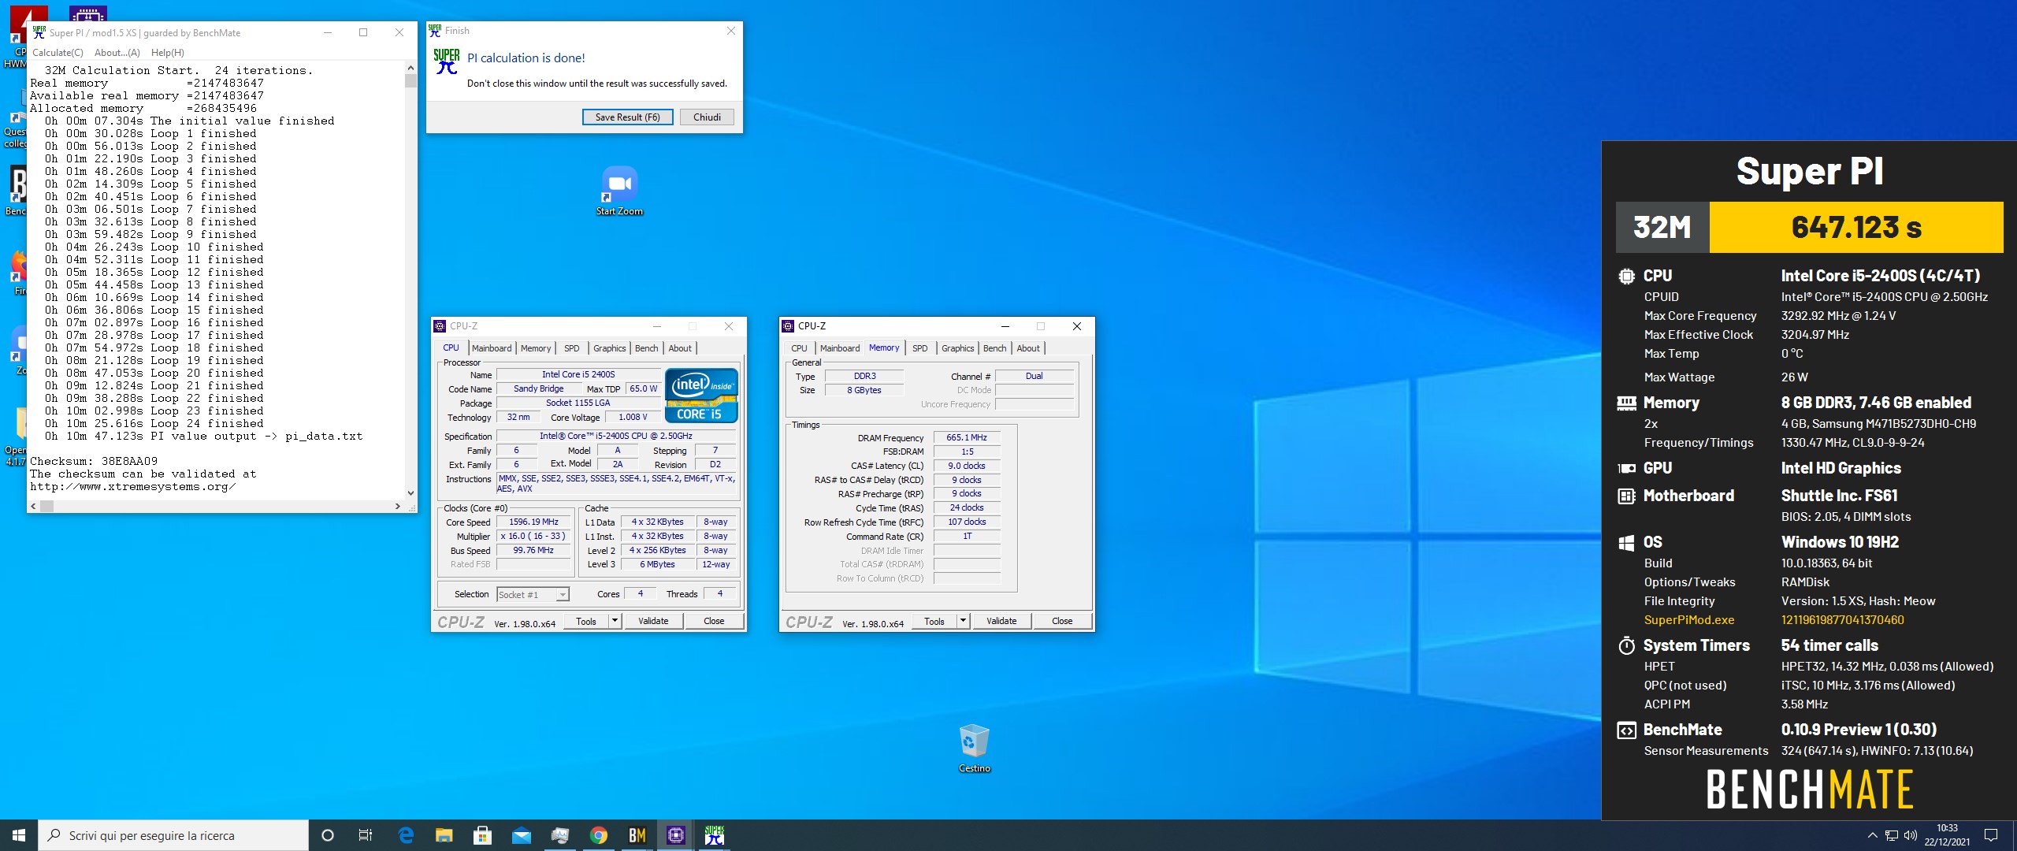
Task: Click Tools button in left CPU-Z window
Action: (x=586, y=622)
